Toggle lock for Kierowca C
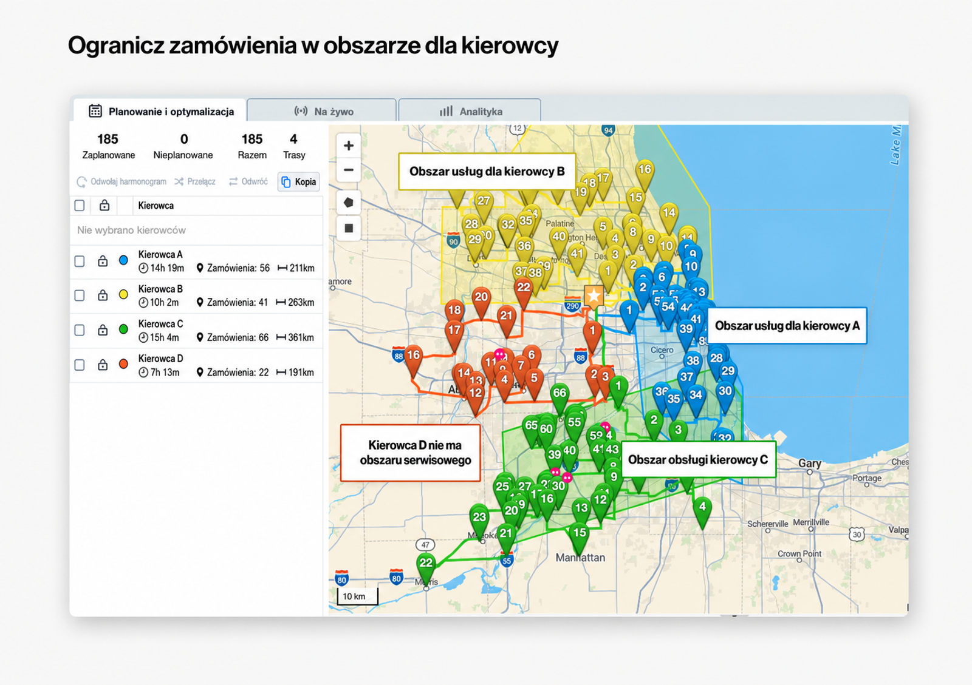This screenshot has width=972, height=685. 103,330
